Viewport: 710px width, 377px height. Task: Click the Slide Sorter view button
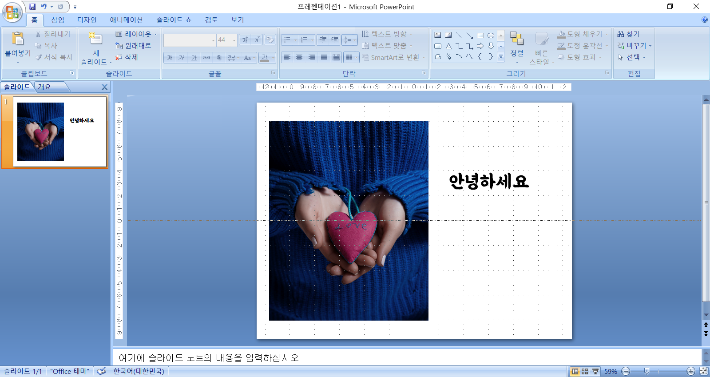585,371
